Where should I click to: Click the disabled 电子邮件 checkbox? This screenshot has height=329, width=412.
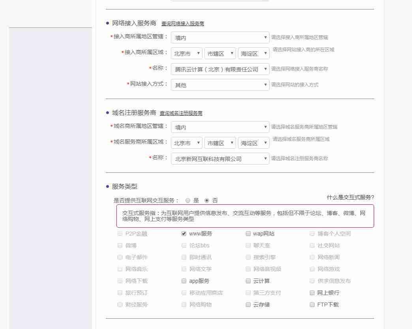(x=120, y=257)
